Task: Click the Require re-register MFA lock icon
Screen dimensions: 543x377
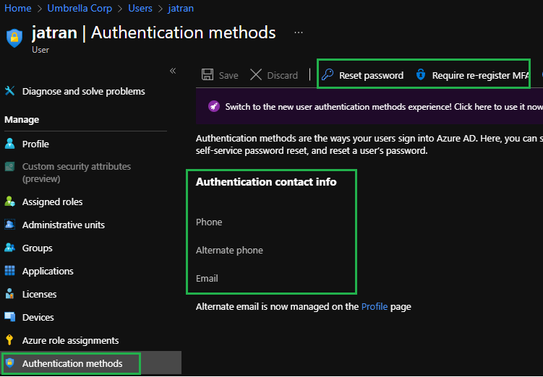Action: 421,74
